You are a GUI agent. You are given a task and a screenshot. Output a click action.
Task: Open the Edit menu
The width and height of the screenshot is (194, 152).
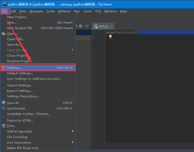[13, 11]
